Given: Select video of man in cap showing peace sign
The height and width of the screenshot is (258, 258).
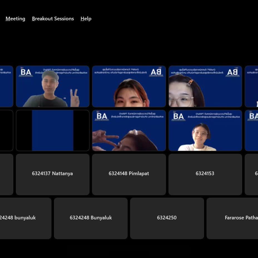Looking at the screenshot, I should (53, 86).
